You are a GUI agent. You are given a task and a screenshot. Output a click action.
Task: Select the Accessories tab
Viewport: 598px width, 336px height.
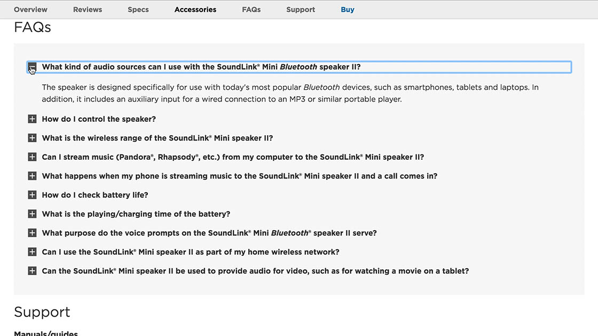pos(195,10)
